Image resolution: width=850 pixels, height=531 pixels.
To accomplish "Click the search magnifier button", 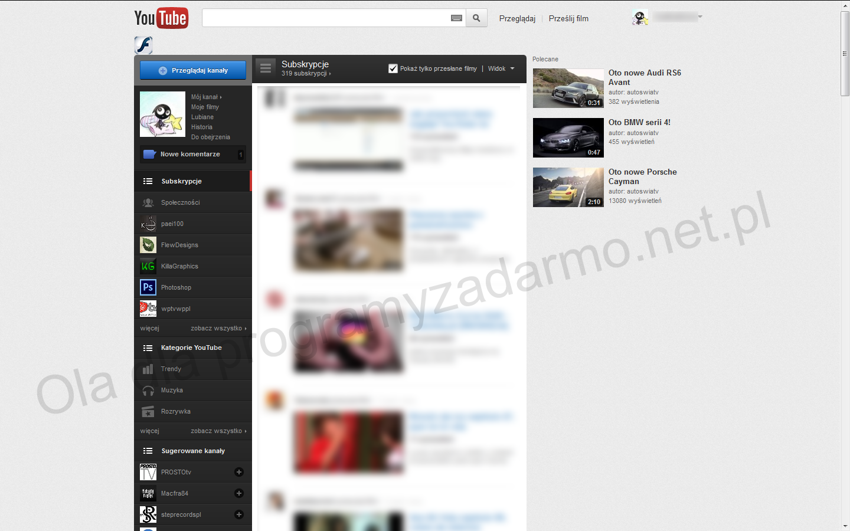I will 476,18.
